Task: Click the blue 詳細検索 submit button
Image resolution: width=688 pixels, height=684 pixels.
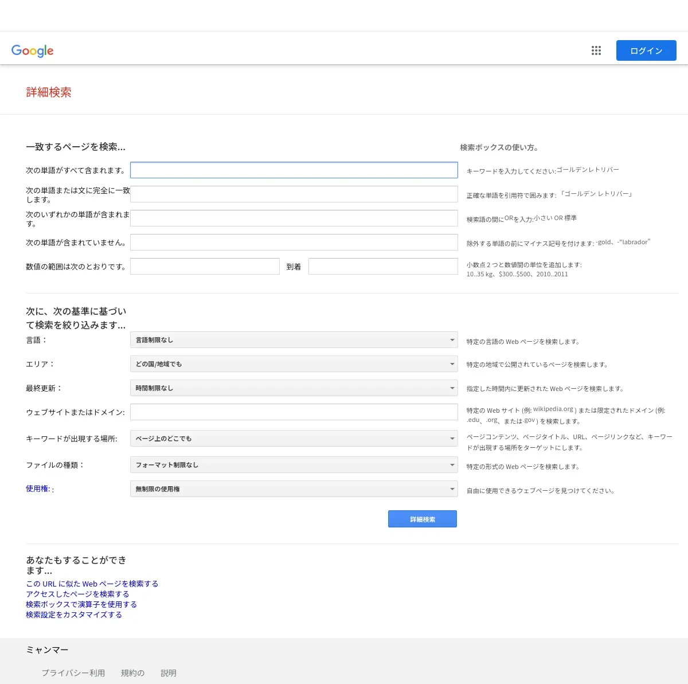Action: pos(423,519)
